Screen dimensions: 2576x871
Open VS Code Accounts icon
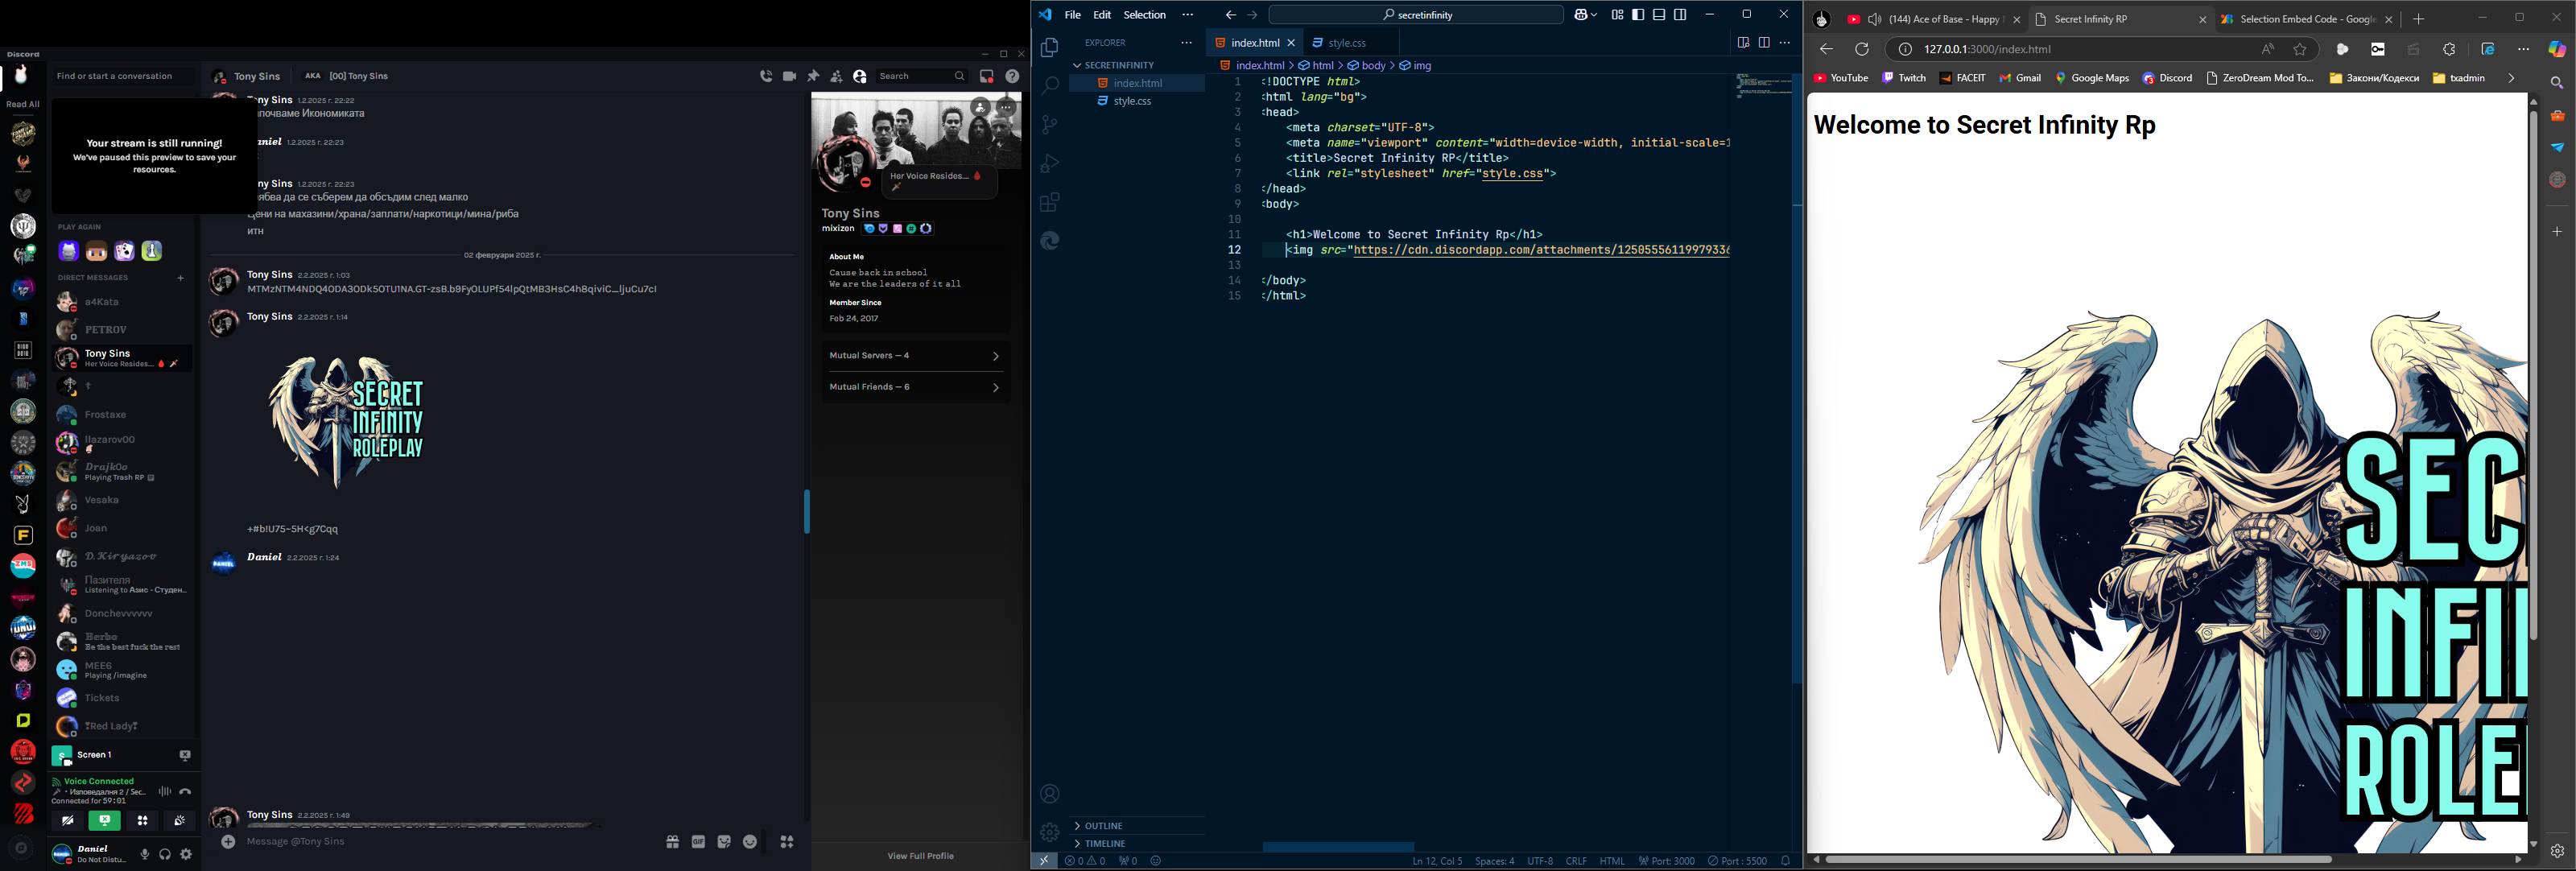point(1049,794)
